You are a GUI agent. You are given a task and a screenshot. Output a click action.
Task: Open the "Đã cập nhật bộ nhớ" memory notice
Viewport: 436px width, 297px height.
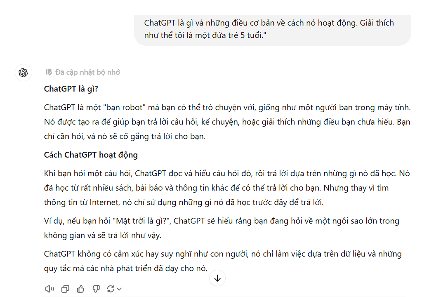click(x=83, y=72)
